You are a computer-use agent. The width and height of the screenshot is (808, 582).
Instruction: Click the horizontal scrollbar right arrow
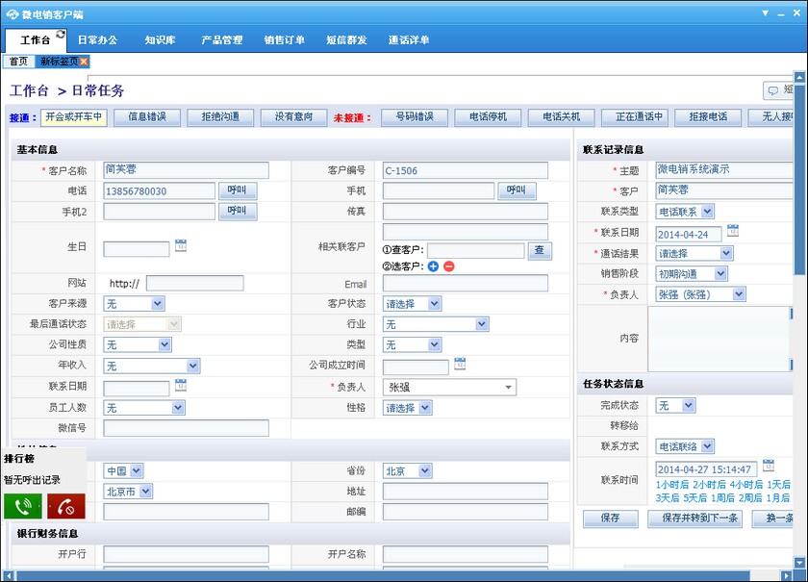coord(786,575)
